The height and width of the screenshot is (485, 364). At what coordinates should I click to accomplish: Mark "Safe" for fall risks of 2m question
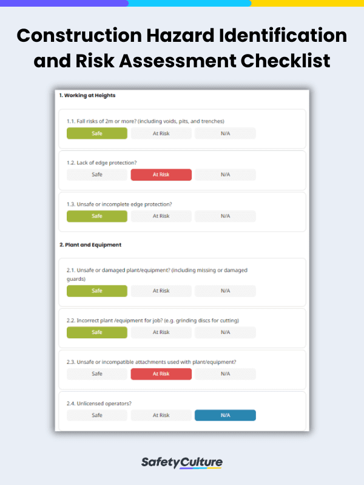96,133
